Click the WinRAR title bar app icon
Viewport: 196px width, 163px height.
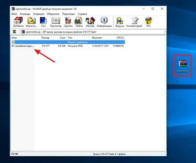pos(13,9)
